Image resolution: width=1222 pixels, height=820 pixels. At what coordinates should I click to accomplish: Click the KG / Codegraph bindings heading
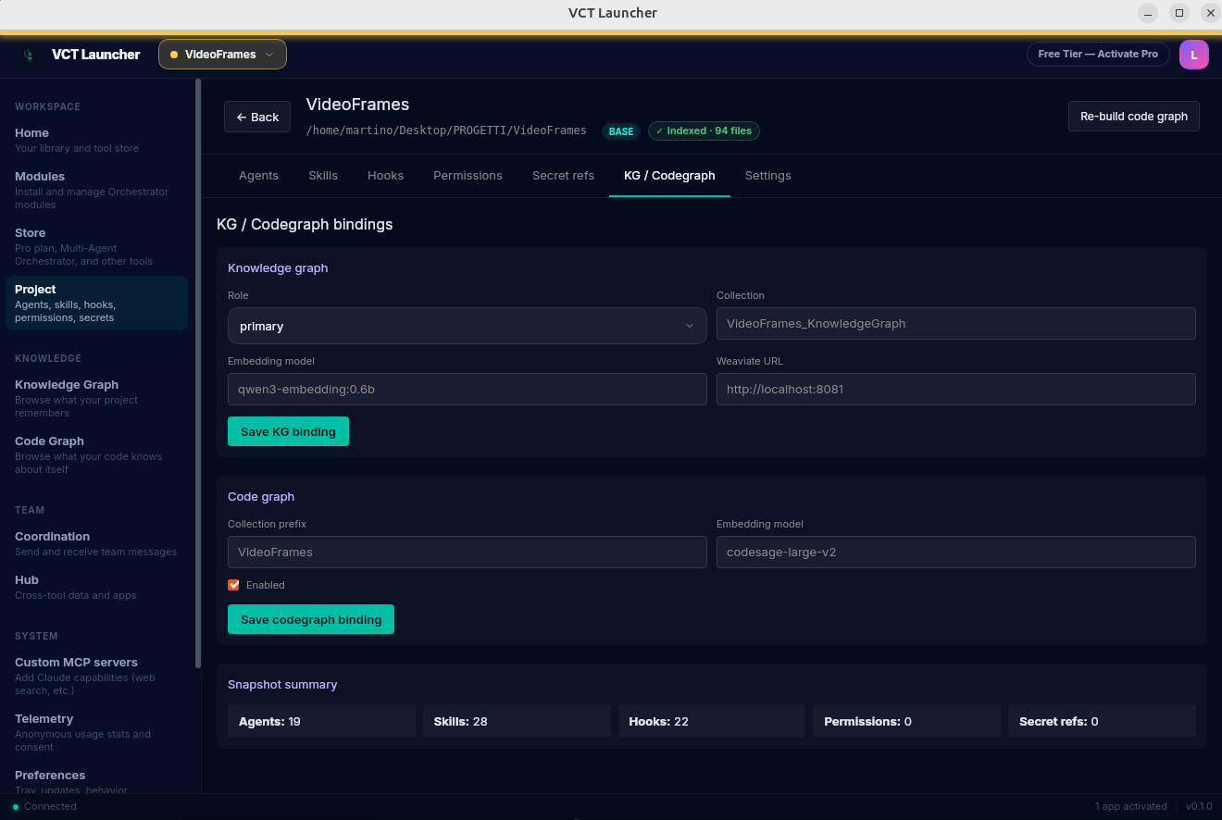[x=305, y=225]
